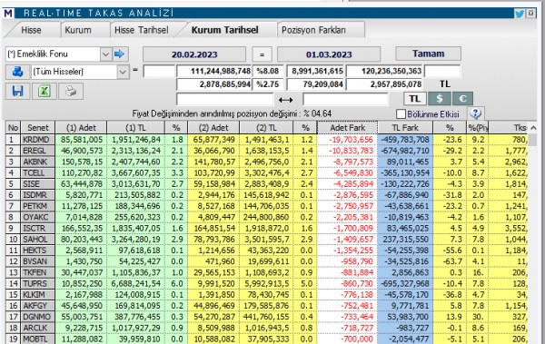The image size is (545, 344).
Task: Select the Kurum Tarihsel tab
Action: [x=225, y=30]
